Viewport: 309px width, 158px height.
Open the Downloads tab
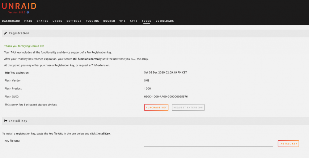(x=165, y=21)
